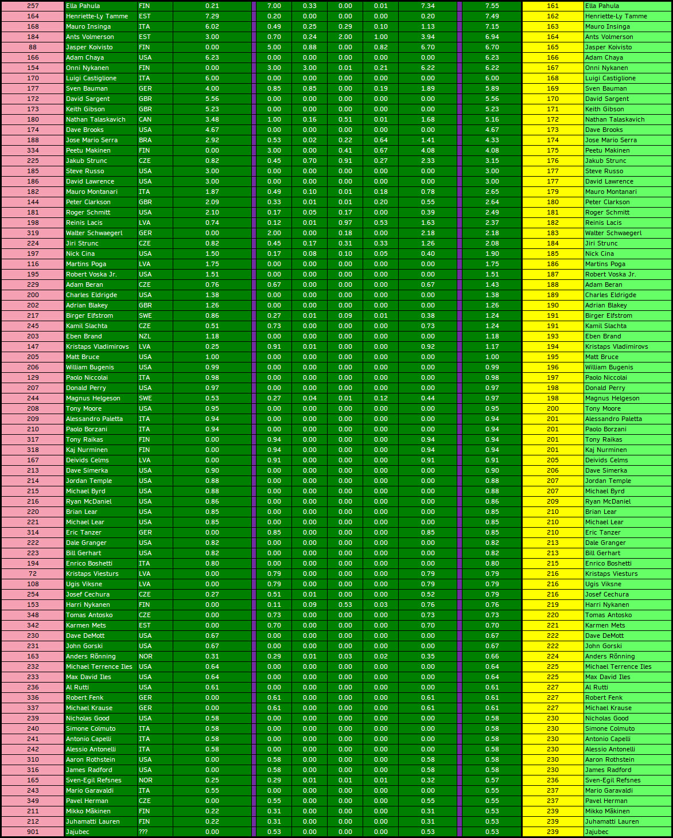Select yellow rank cell 161
Screen dimensions: 673x838
click(553, 6)
